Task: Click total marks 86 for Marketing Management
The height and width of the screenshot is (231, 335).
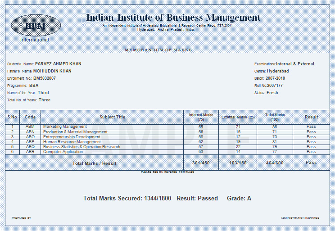Action: tap(275, 127)
